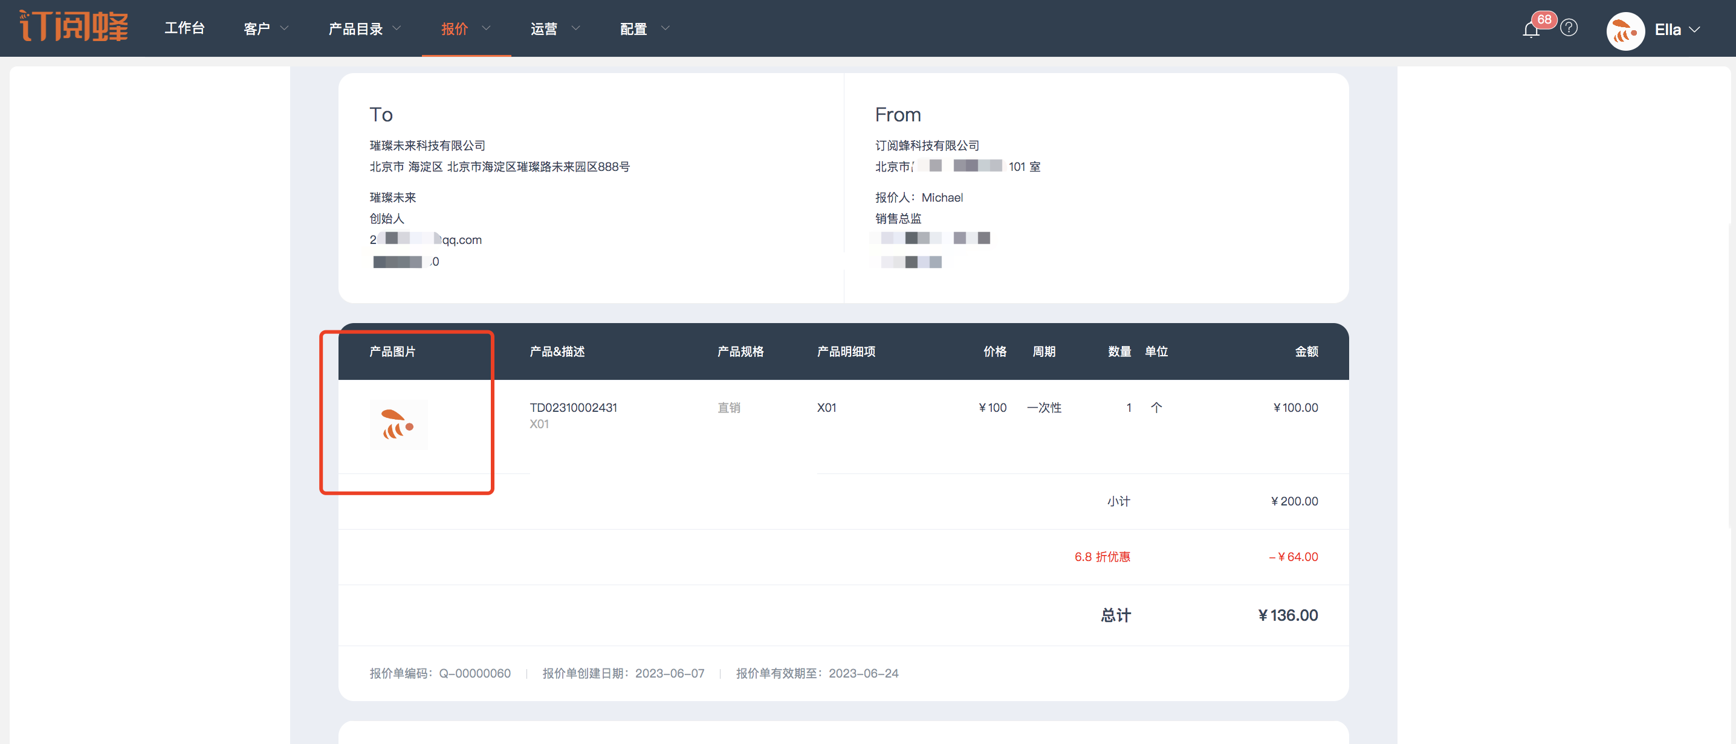Click Ella's bee avatar icon
Screen dimensions: 1736x744
pyautogui.click(x=1625, y=30)
